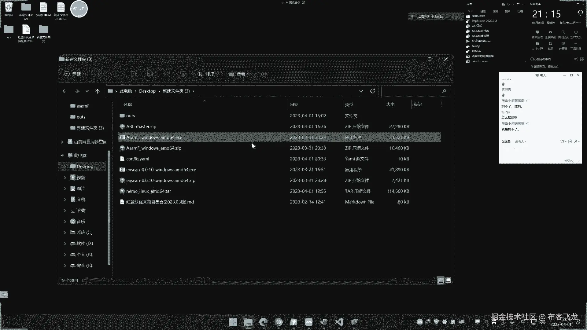Open the 查看 view menu
This screenshot has width=587, height=330.
[x=239, y=74]
